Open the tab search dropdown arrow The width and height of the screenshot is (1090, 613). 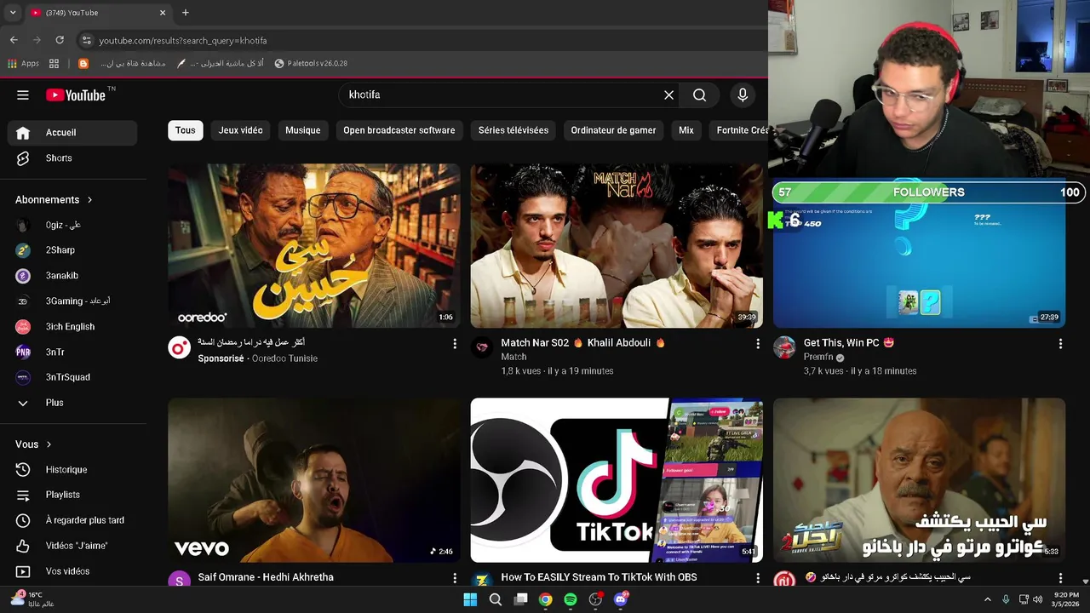(12, 13)
